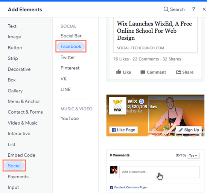Screen dimensions: 207x193
Task: Open the Payments category
Action: point(18,176)
